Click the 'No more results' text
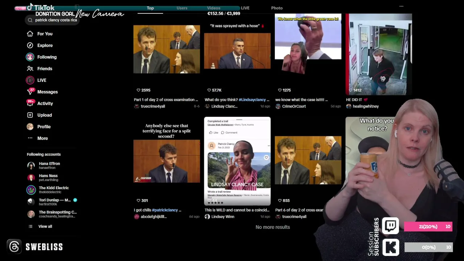 click(x=273, y=227)
